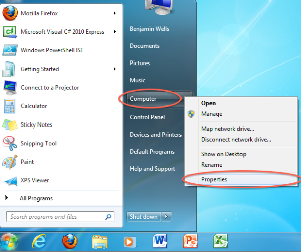Open Firefox from the taskbar
This screenshot has width=301, height=252.
coord(70,241)
